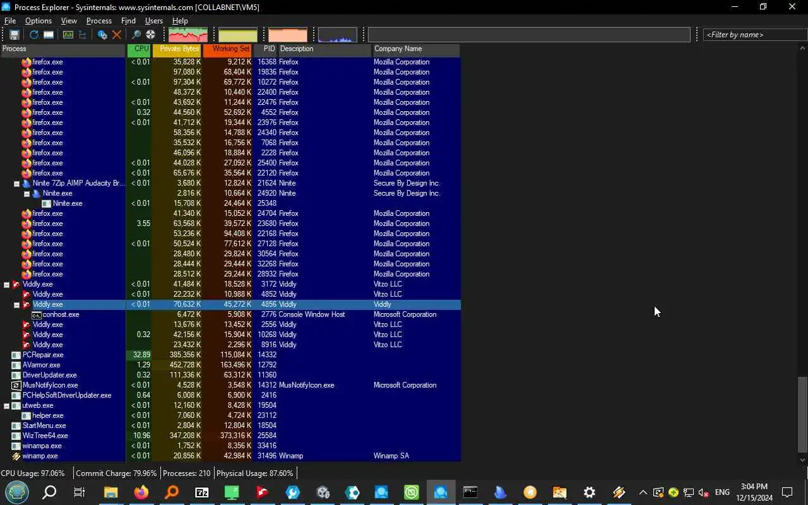The height and width of the screenshot is (505, 808).
Task: Open the Options menu
Action: coord(39,21)
